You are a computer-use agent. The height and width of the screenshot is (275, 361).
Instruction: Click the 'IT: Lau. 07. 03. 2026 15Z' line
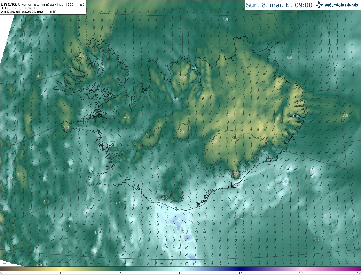pos(20,8)
